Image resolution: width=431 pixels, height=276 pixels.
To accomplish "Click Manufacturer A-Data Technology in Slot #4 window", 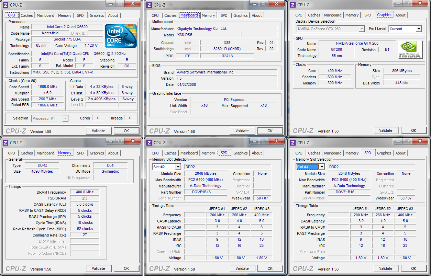I will tap(349, 186).
